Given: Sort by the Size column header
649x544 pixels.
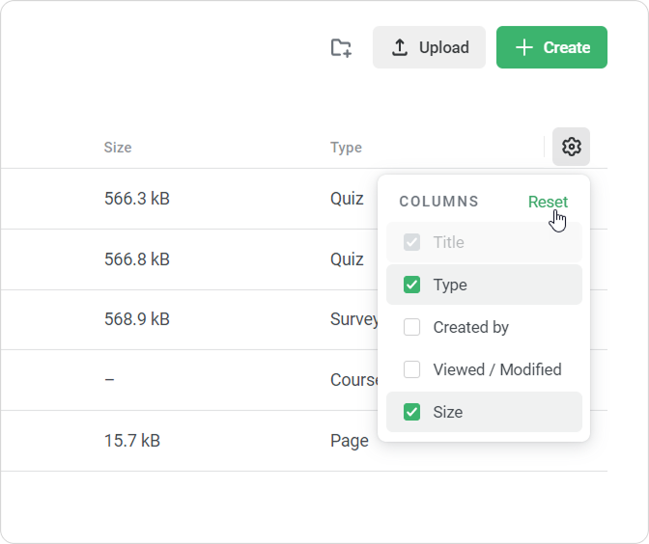Looking at the screenshot, I should (x=118, y=148).
